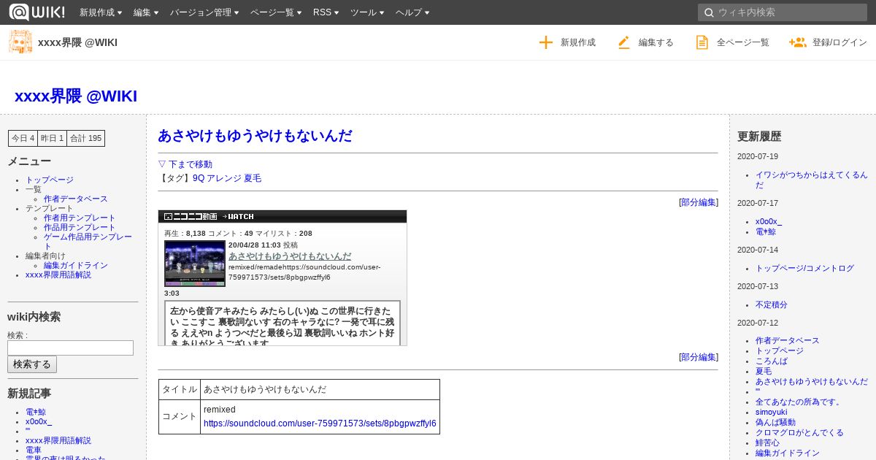This screenshot has width=876, height=460.
Task: Open 電ｷ鯨 in 新規記事 list
Action: click(36, 412)
